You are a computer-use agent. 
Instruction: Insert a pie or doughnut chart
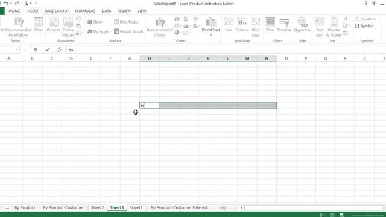(x=177, y=32)
